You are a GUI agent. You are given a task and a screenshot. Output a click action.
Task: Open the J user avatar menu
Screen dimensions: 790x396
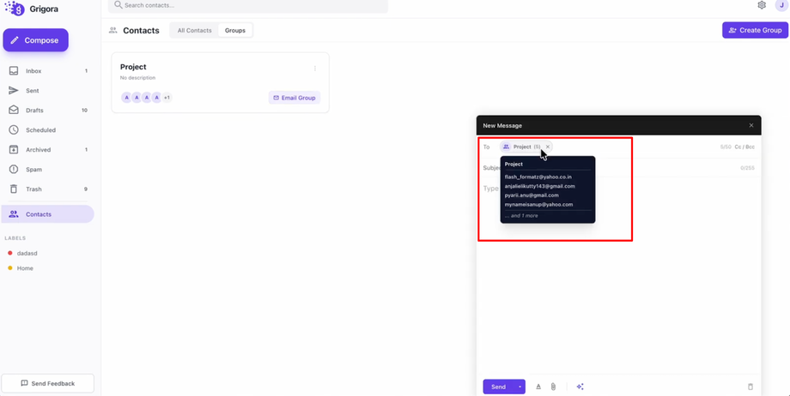click(782, 5)
